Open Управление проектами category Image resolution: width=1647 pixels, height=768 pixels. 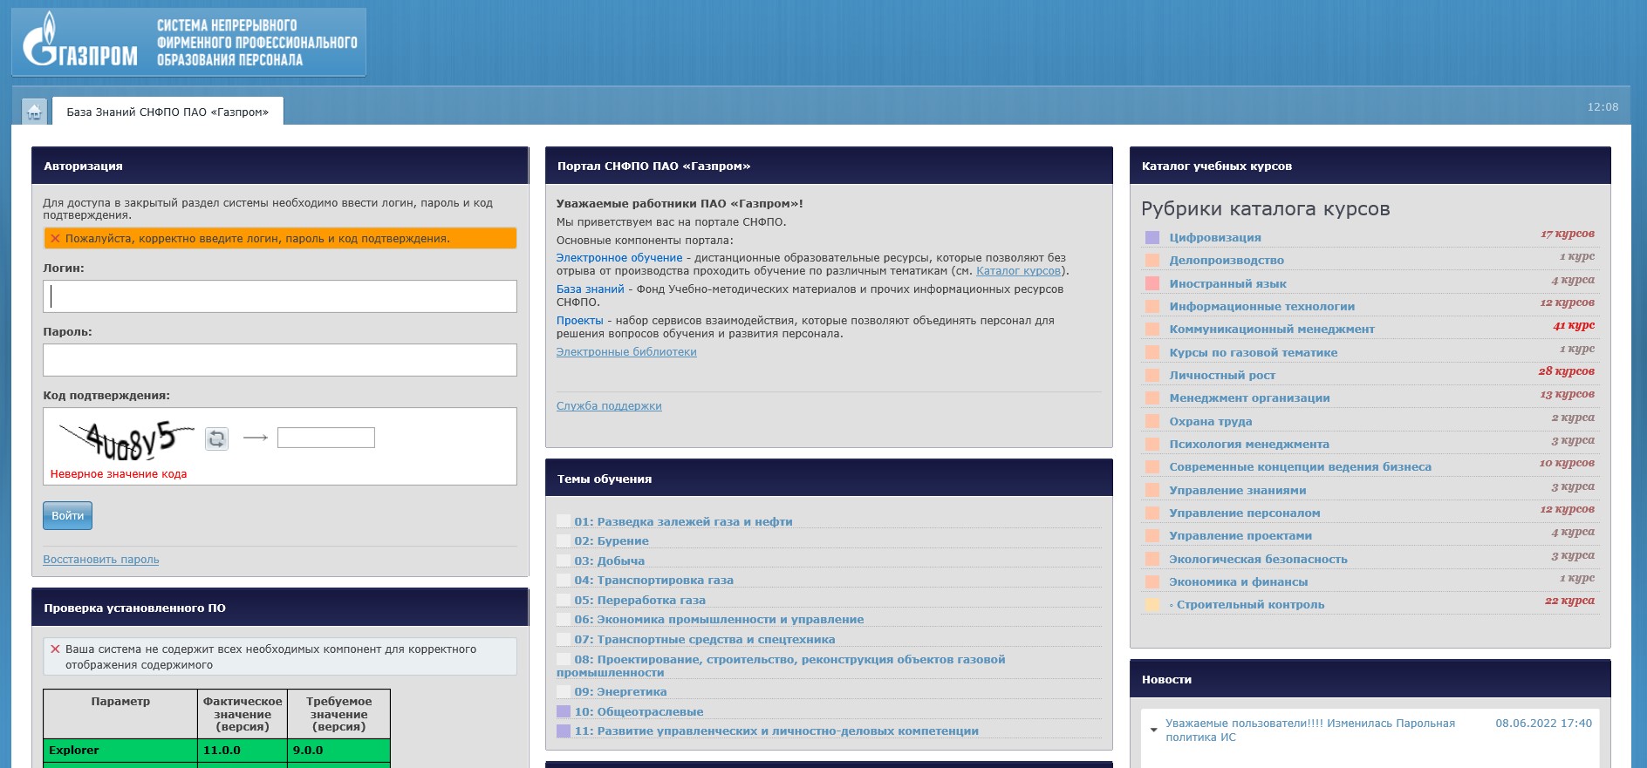(x=1240, y=536)
